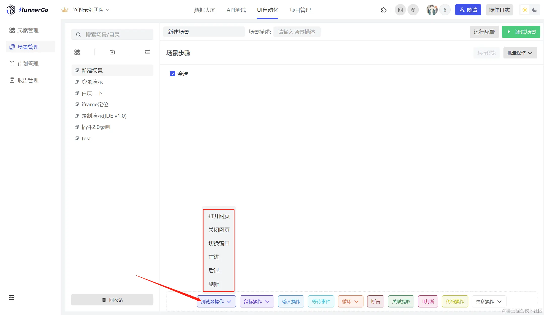
Task: Open the 鱼的示例团队 team selector
Action: point(90,10)
